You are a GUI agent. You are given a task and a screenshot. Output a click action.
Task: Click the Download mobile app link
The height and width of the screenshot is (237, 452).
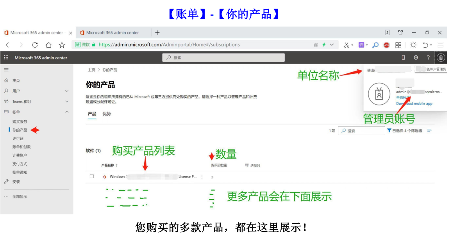(x=414, y=104)
